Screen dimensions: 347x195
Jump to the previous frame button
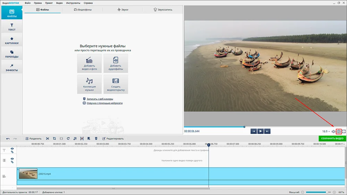[254, 131]
